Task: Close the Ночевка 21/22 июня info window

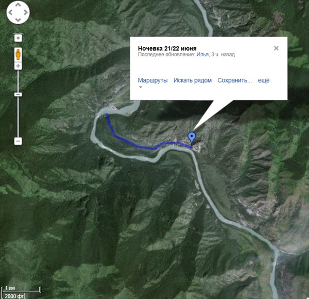Action: coord(276,48)
